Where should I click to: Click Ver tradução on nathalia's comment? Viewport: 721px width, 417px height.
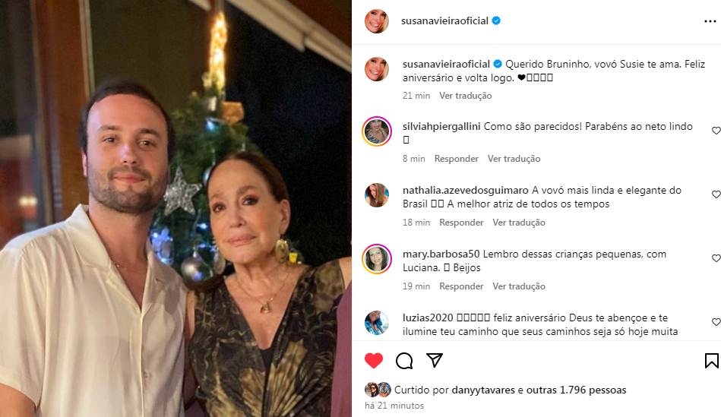click(x=519, y=223)
